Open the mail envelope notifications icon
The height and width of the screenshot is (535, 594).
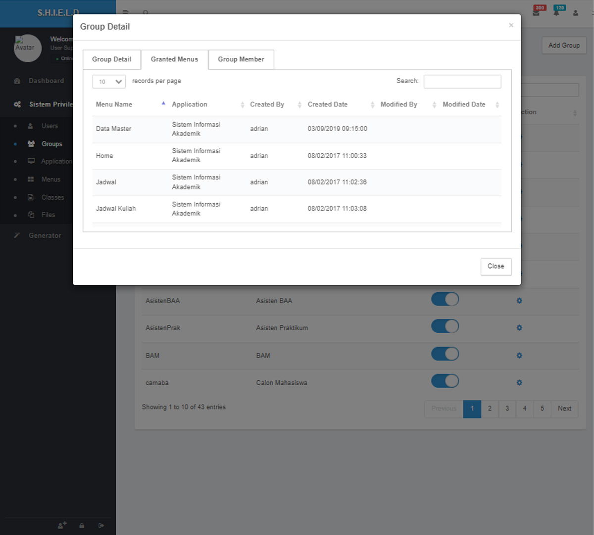pyautogui.click(x=536, y=12)
